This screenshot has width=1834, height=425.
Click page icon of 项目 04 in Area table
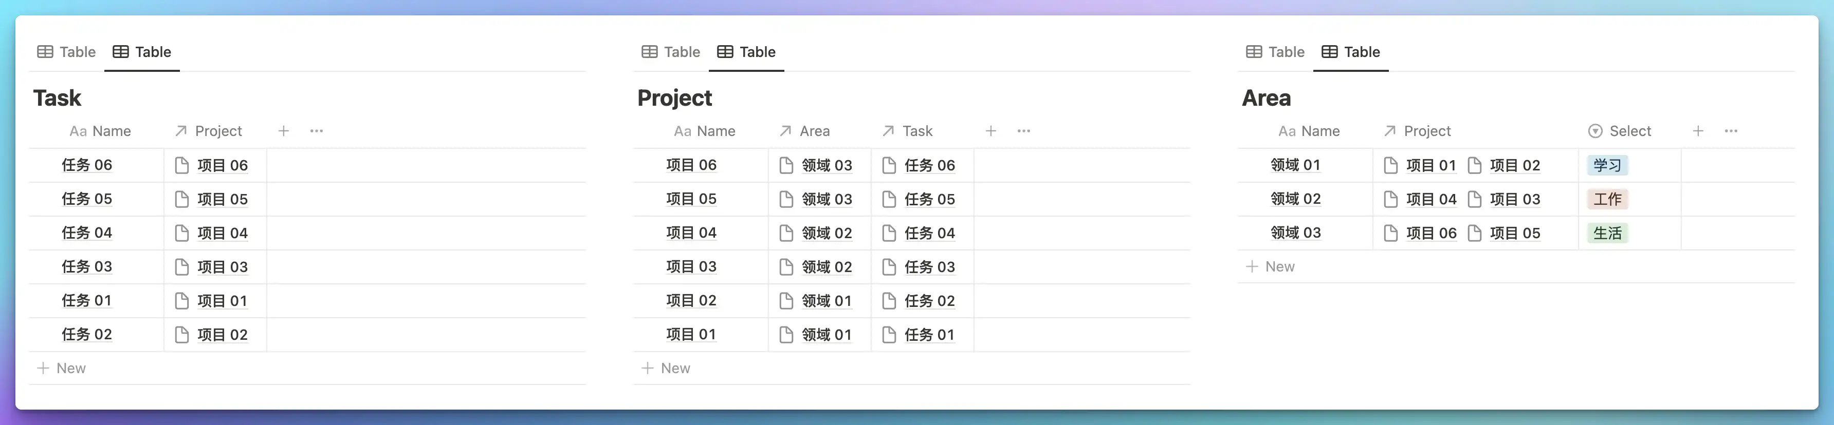click(1390, 199)
